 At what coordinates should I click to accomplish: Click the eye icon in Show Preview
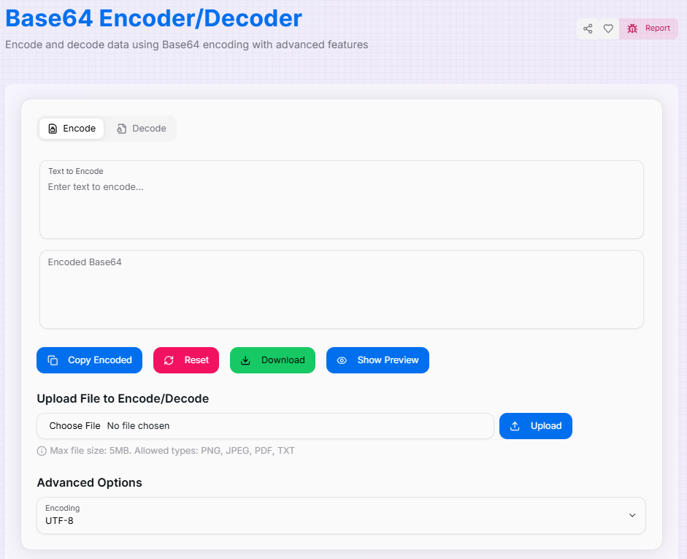(x=342, y=360)
